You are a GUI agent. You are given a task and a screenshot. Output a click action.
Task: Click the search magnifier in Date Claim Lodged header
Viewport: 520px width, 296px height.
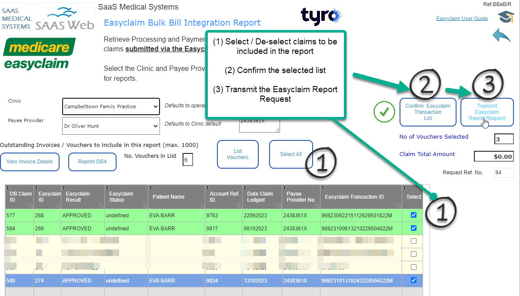[x=279, y=206]
